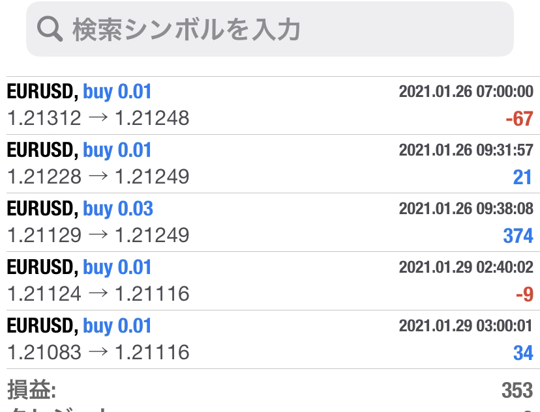This screenshot has height=412, width=540.
Task: Click price text 1.21312 → 1.21248
Action: [98, 118]
